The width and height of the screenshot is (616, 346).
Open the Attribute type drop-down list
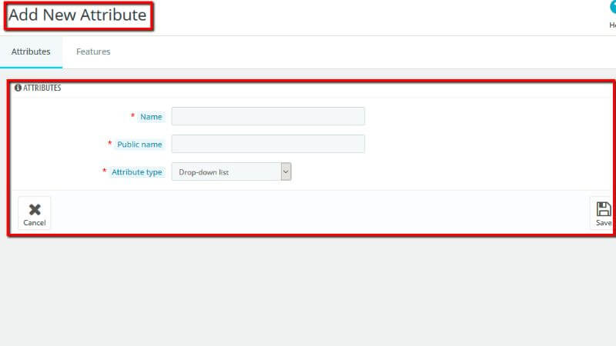(232, 171)
